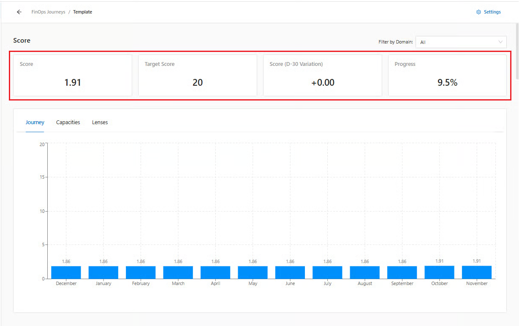
Task: Select the November bar in chart
Action: (477, 272)
